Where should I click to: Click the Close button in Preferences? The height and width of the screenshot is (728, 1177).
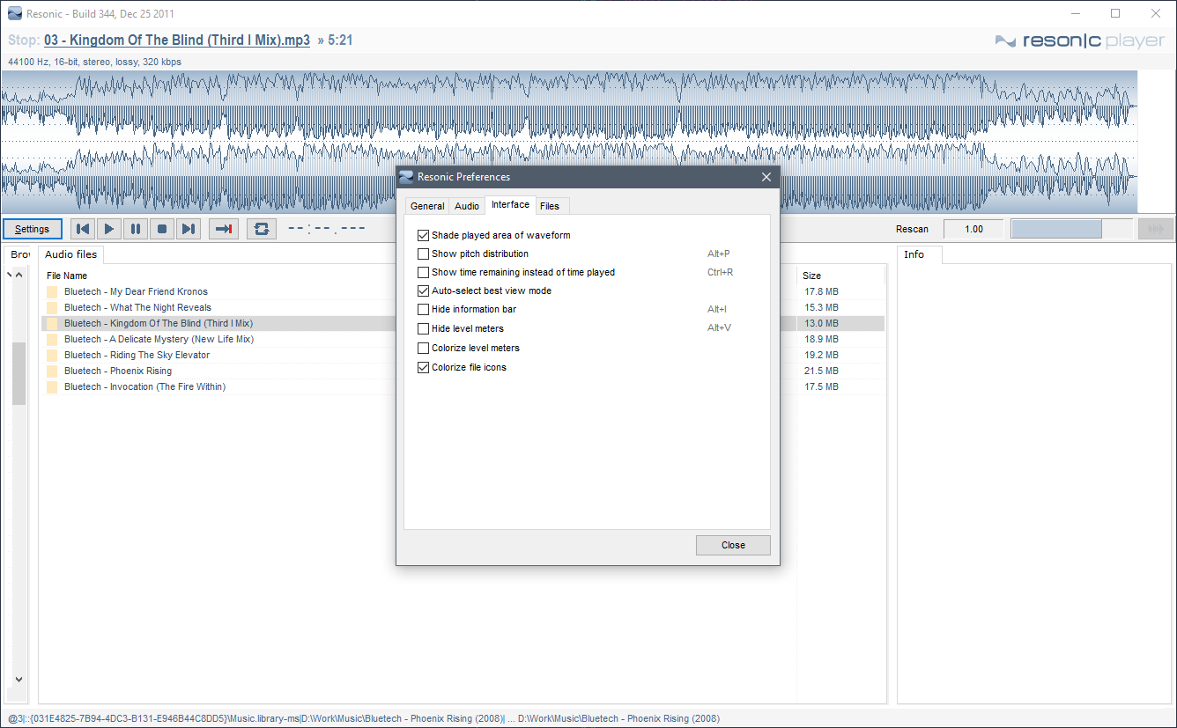733,545
